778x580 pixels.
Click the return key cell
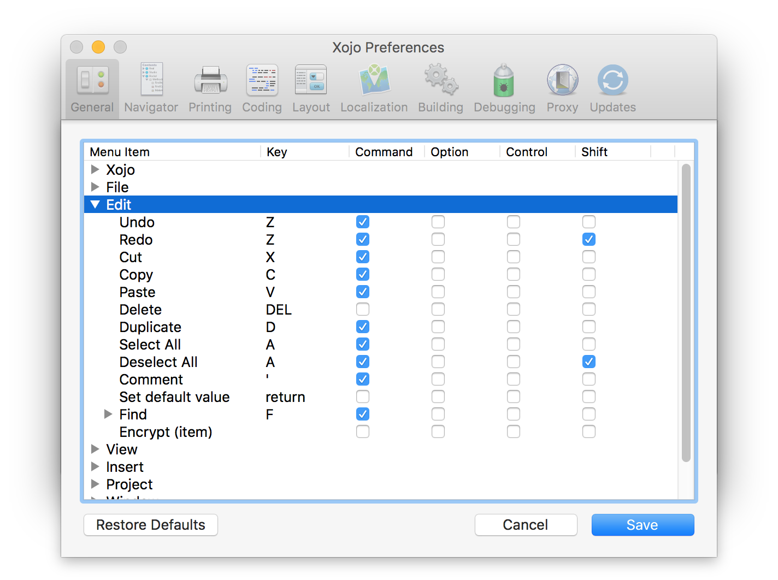(x=285, y=397)
